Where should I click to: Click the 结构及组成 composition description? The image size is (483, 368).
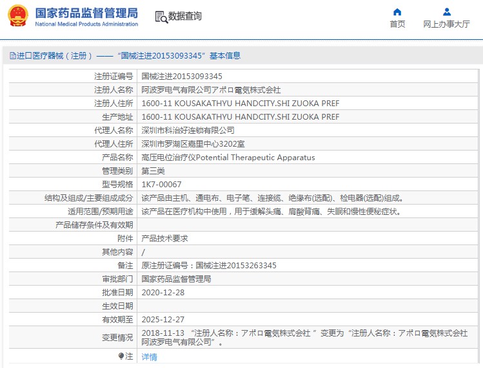(x=273, y=198)
